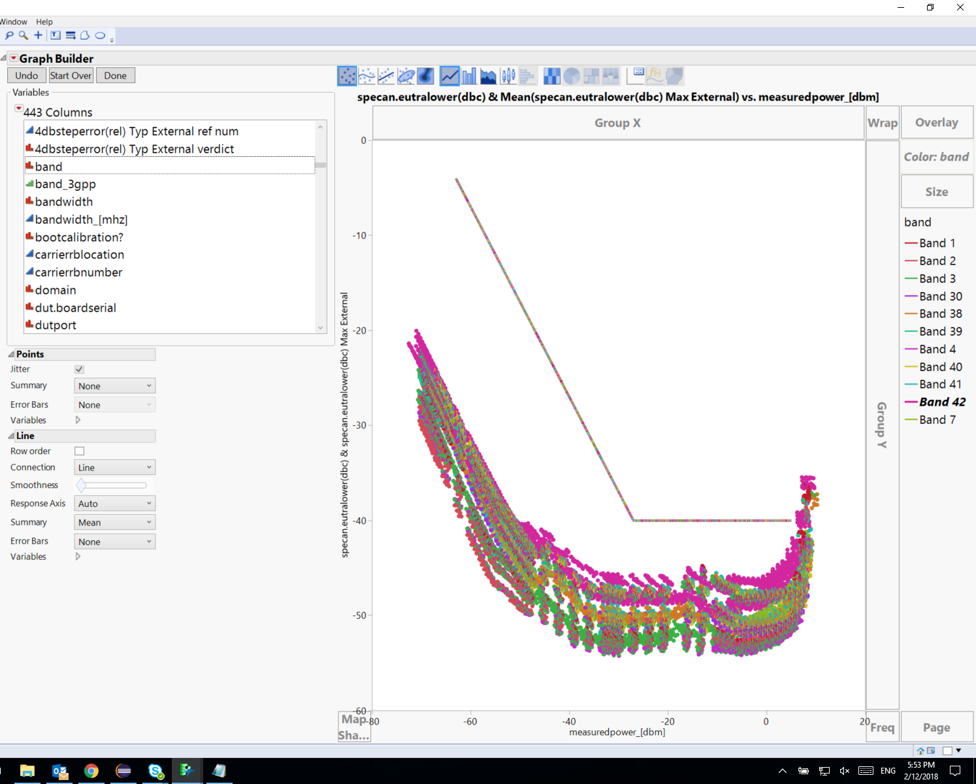Switch to the Smoother element icon
This screenshot has height=784, width=976.
coord(366,75)
